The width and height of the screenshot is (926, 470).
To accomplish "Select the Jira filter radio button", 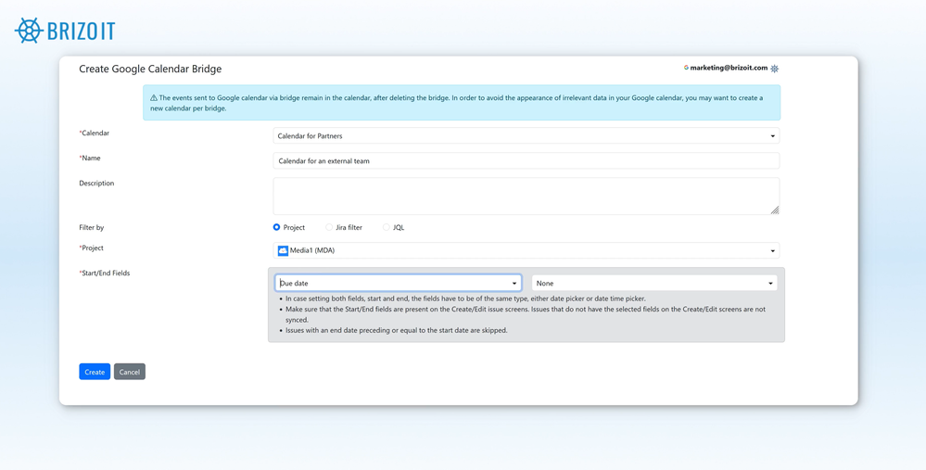I will point(329,227).
